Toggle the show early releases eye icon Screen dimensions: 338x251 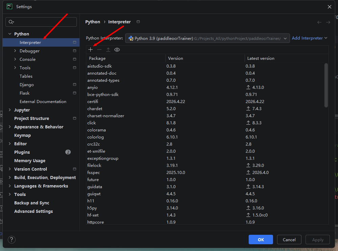(117, 50)
